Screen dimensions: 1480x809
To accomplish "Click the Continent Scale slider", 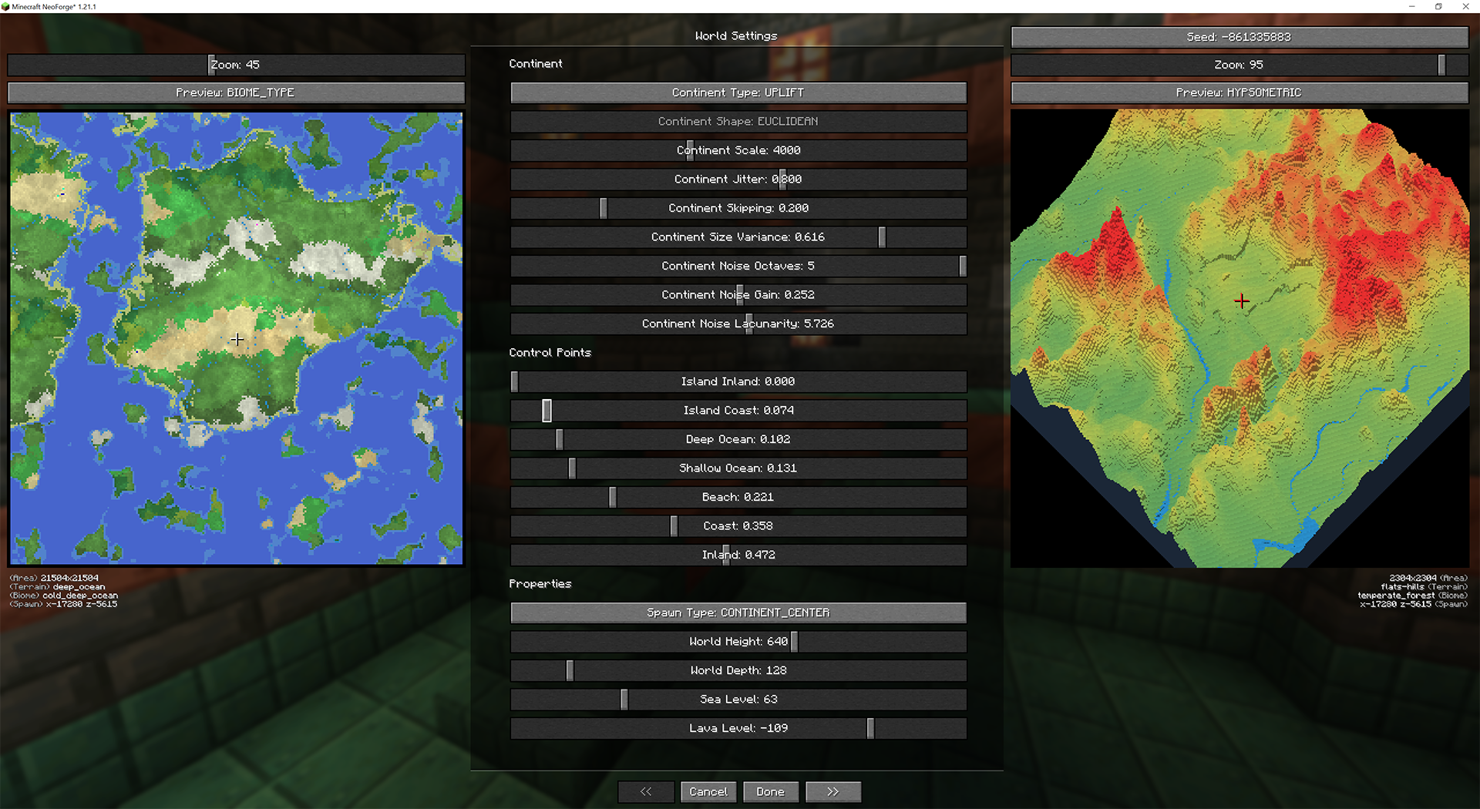I will click(x=738, y=150).
